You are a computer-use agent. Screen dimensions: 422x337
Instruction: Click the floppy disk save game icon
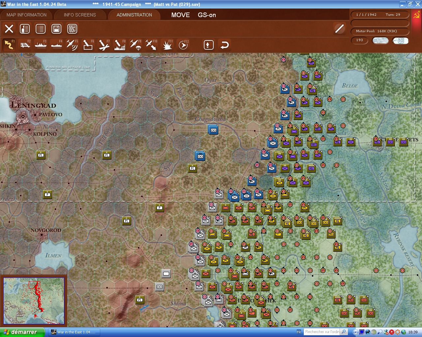[x=56, y=29]
